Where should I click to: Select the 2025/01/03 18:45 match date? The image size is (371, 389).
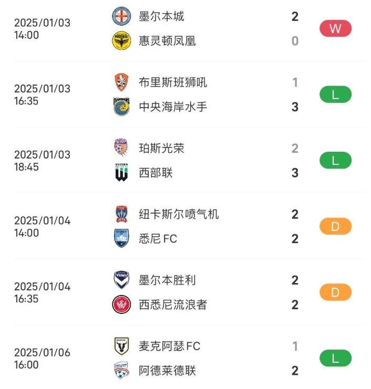(x=42, y=161)
